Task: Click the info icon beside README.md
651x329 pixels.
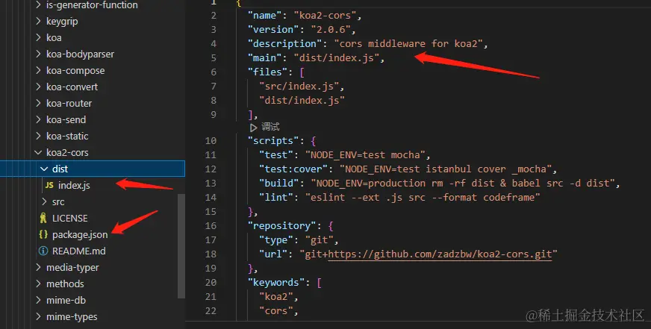Action: tap(43, 251)
